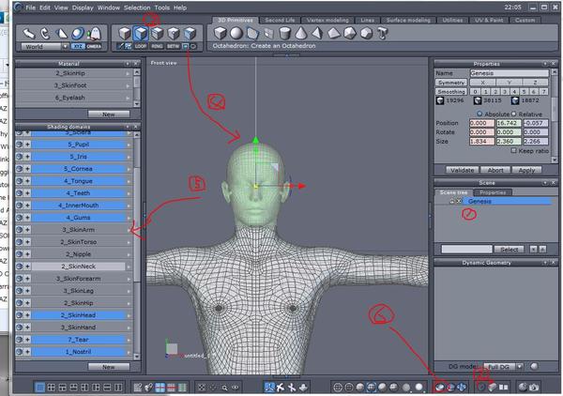Click the Abort button
Viewport: 563px width, 396px height.
(x=495, y=170)
